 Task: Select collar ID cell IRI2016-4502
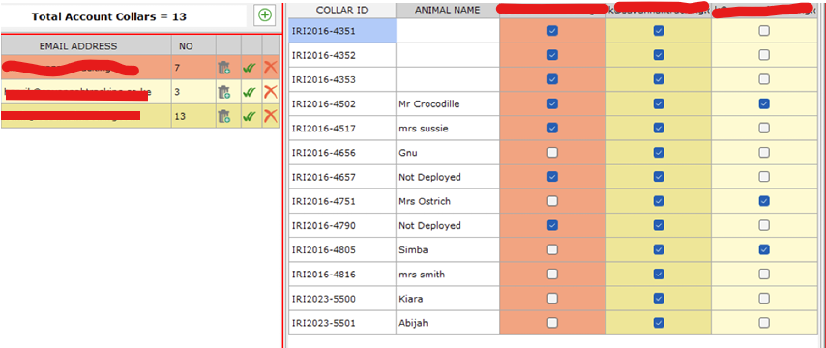point(341,103)
